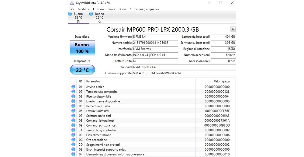Viewport: 304px width, 157px height.
Task: Click status orb of Scritture unità dati row
Action: point(73,116)
